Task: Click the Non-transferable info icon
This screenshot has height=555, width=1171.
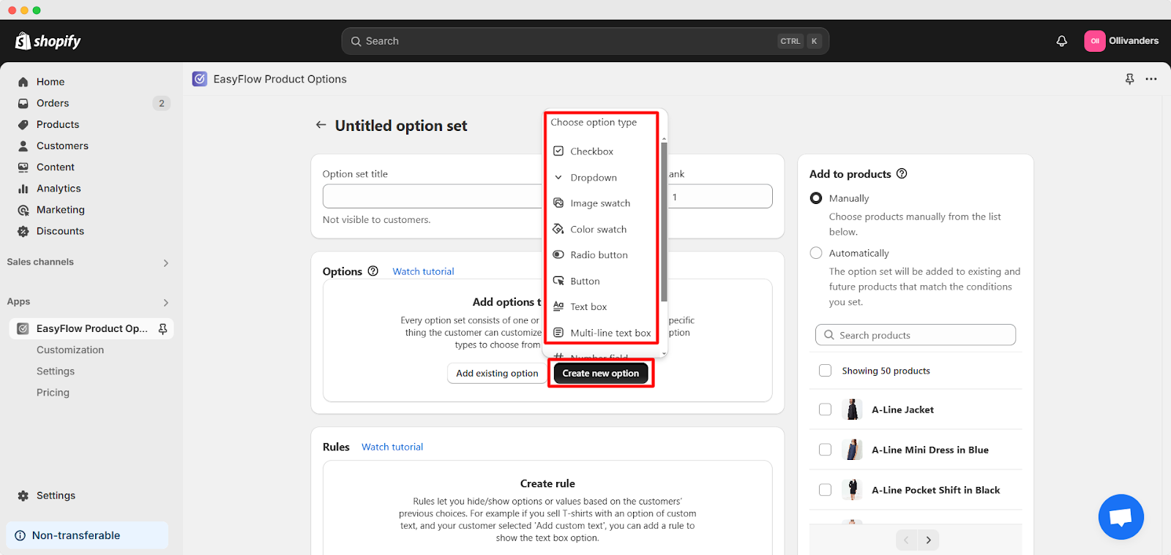Action: (x=20, y=535)
